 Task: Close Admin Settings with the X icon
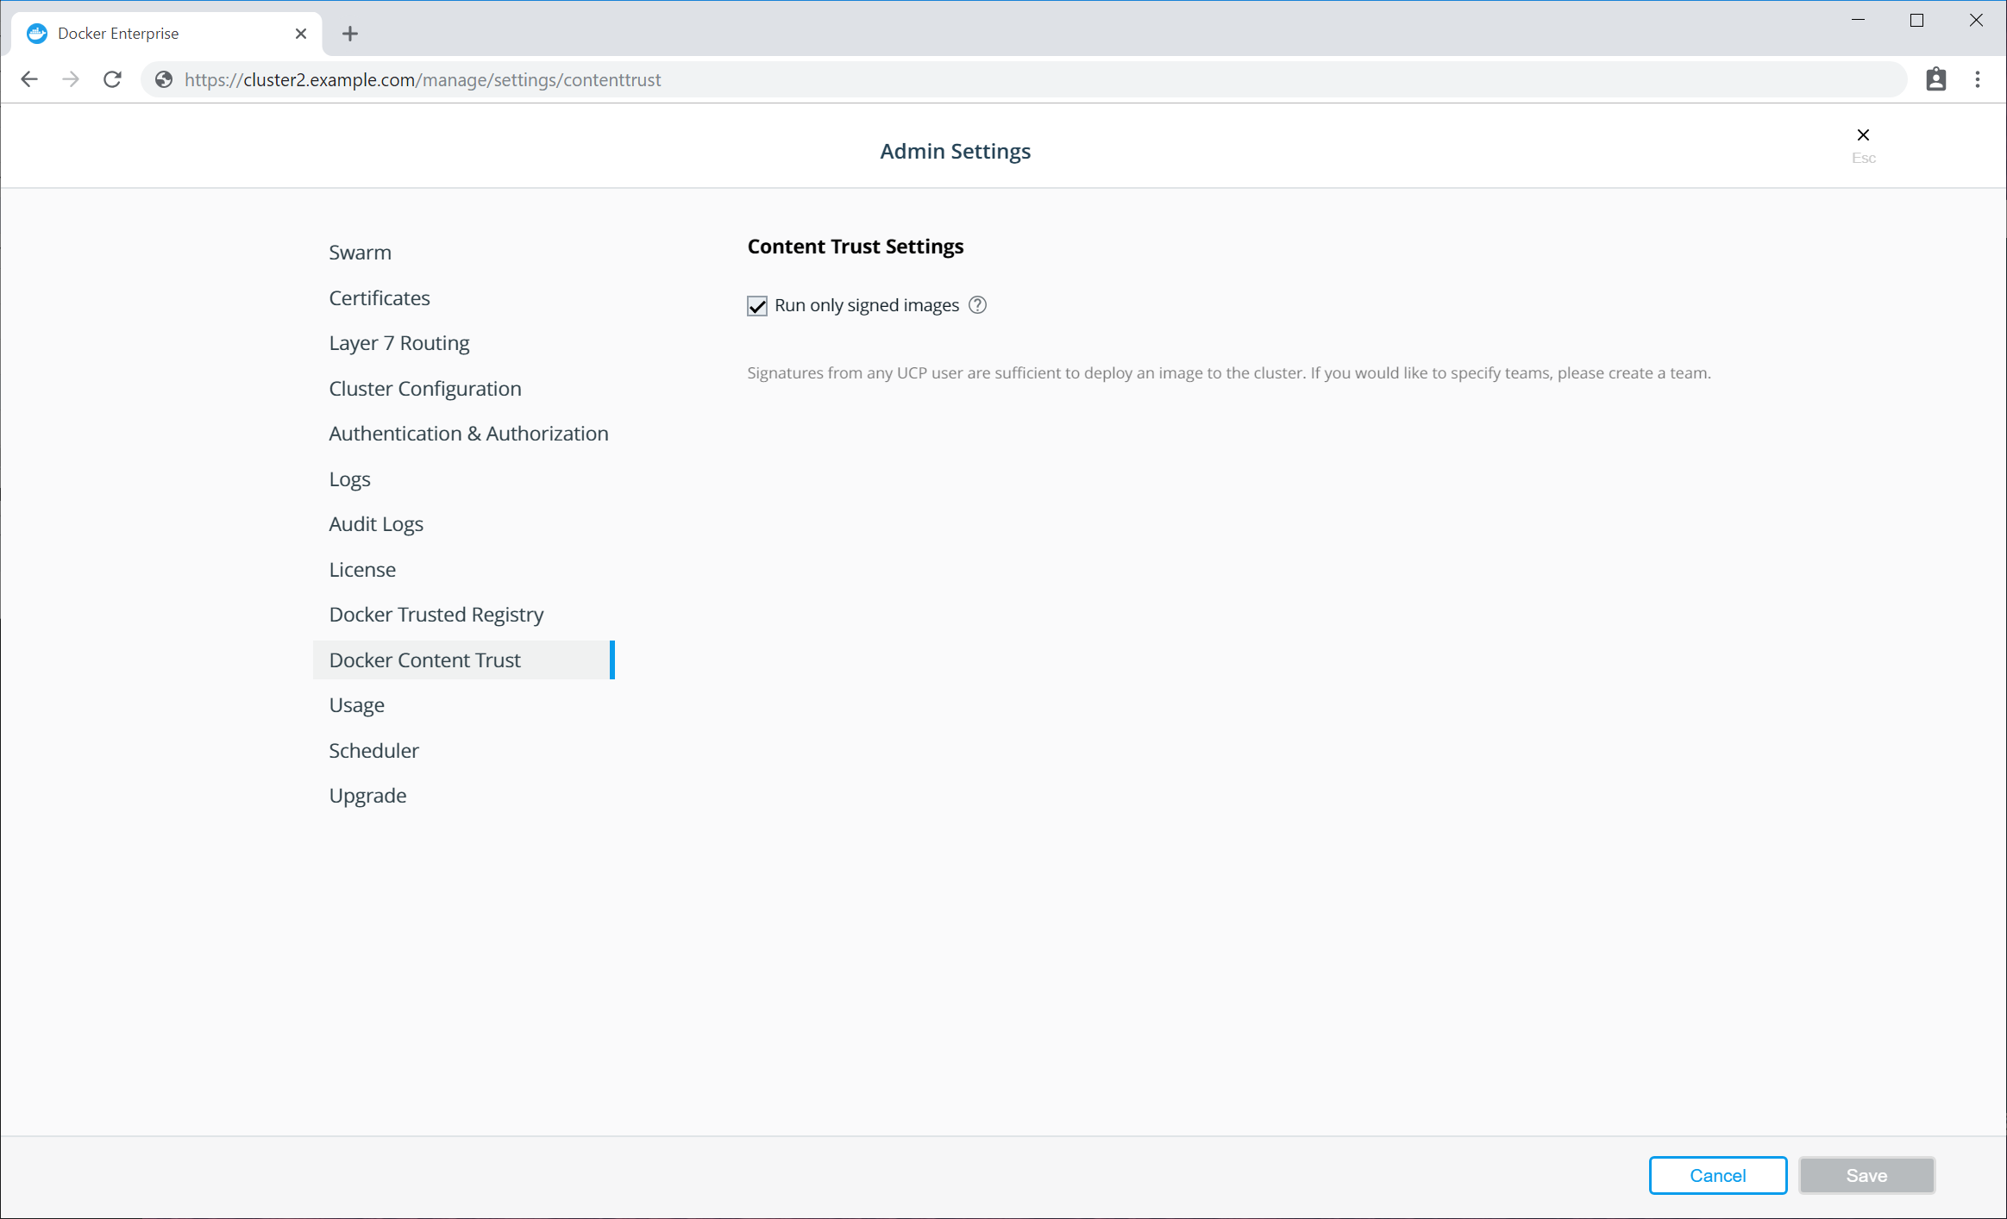1863,135
